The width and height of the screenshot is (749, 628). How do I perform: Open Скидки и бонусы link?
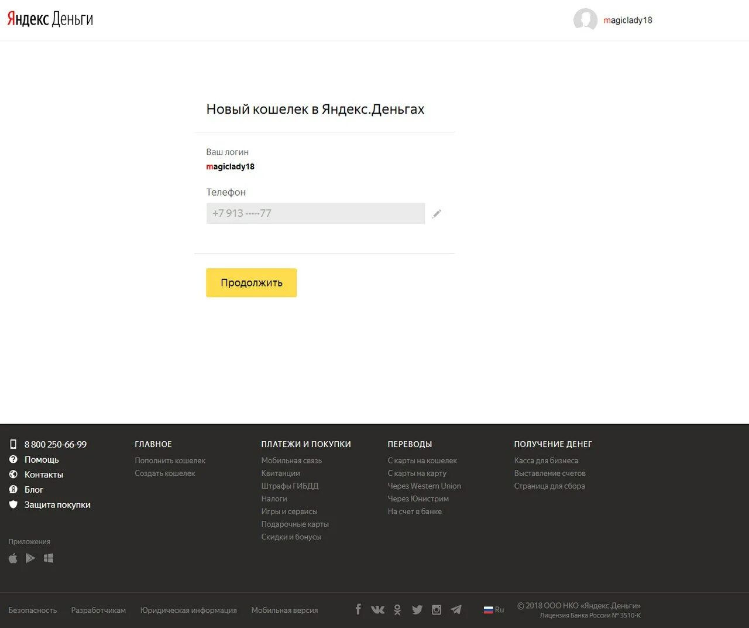(291, 537)
